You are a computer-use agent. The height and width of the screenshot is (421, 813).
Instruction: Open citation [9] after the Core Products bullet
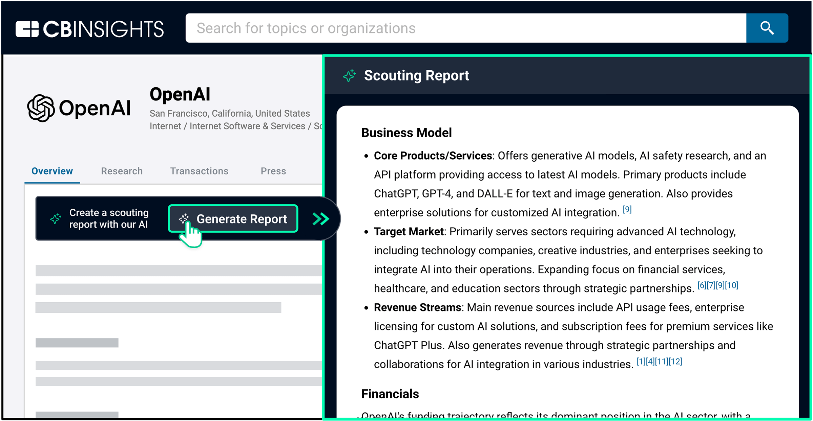(x=627, y=209)
